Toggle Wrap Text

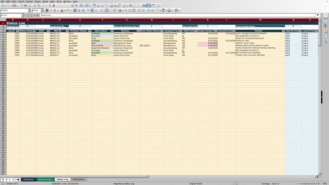pos(101,10)
